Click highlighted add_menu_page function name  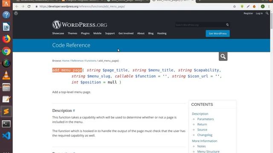67,70
